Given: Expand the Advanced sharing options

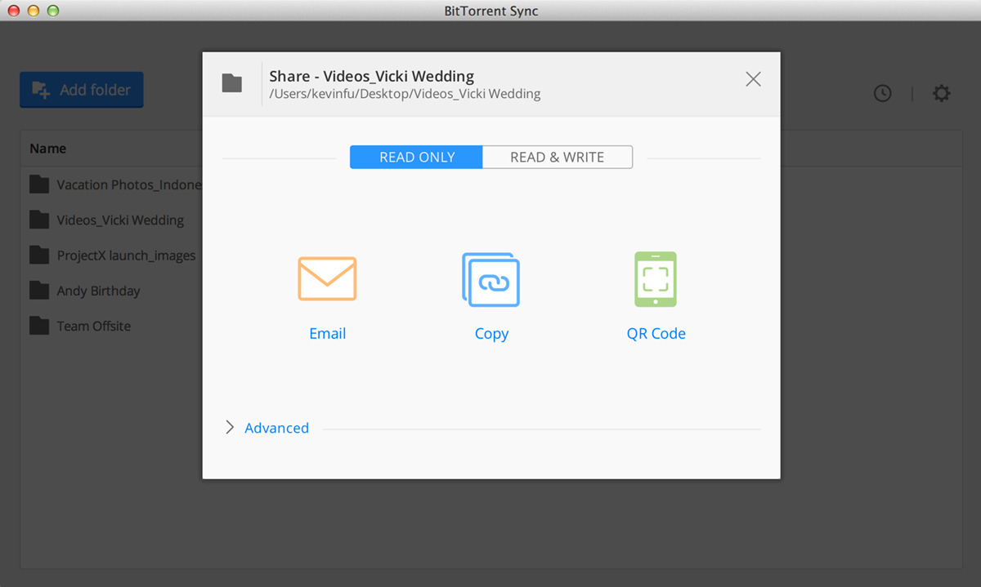Looking at the screenshot, I should 276,427.
